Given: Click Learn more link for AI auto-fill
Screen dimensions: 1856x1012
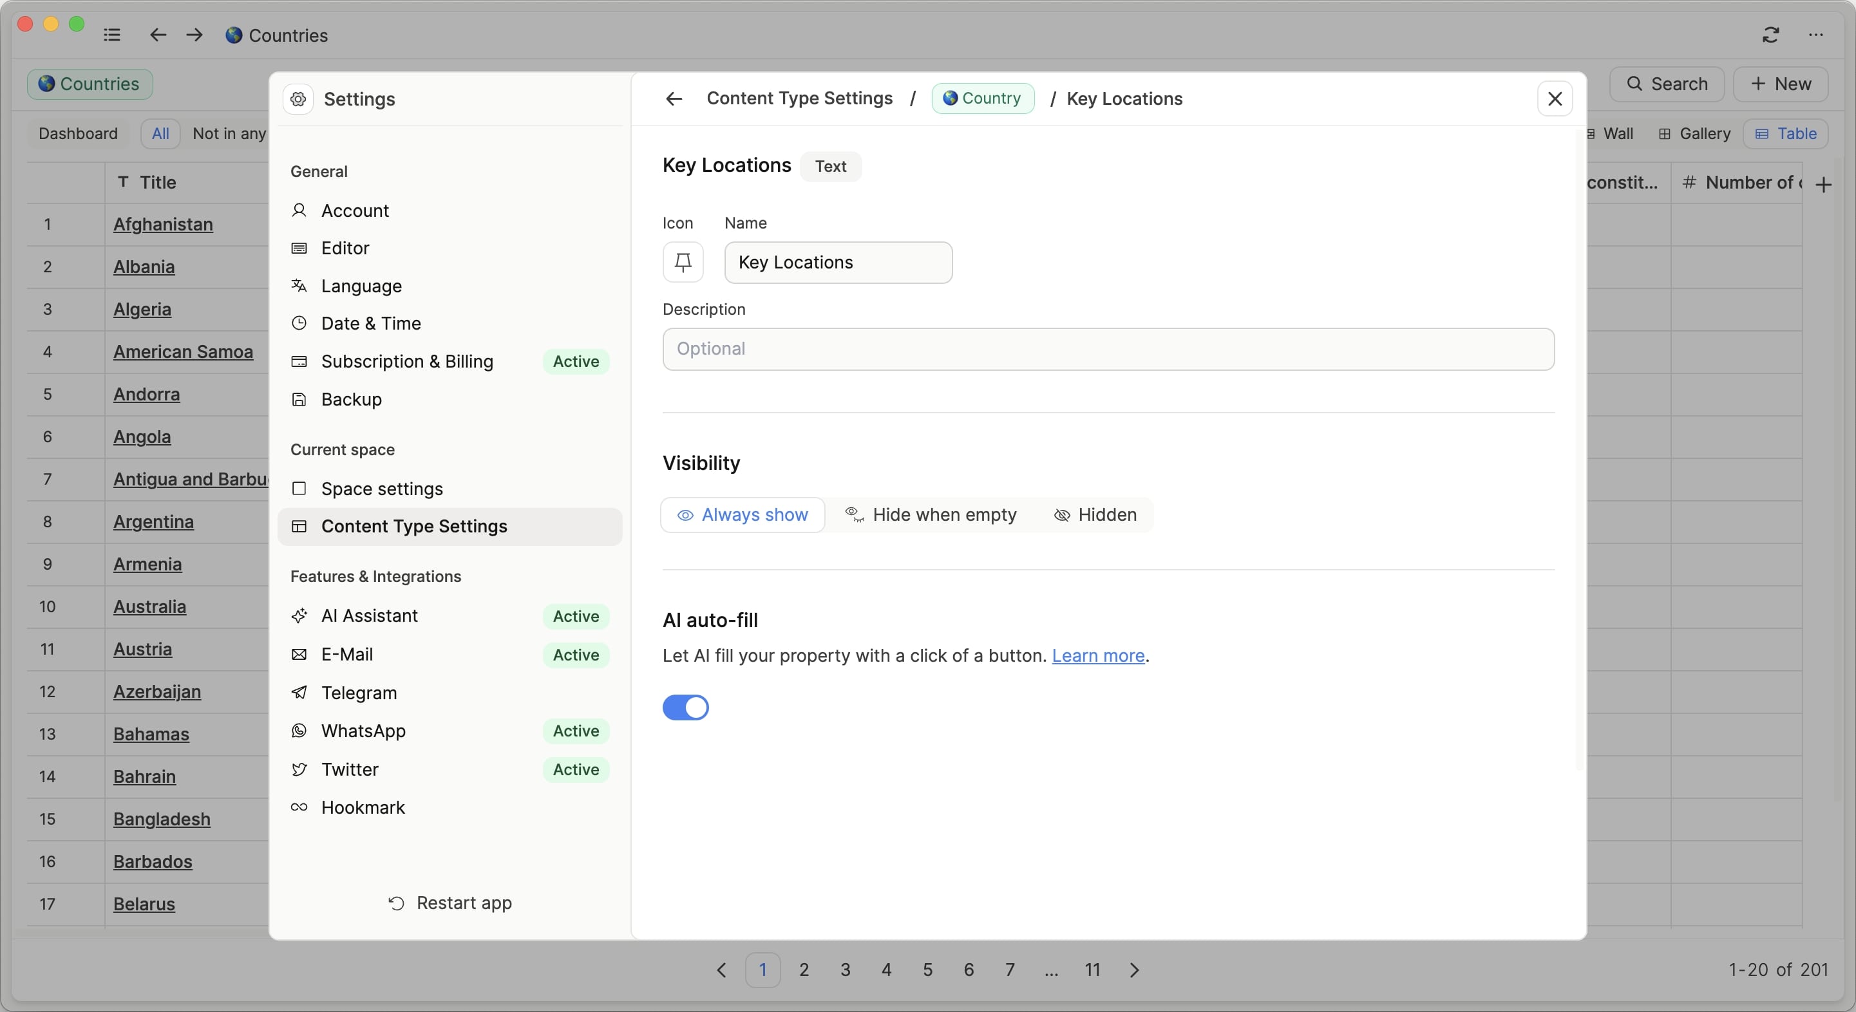Looking at the screenshot, I should (x=1098, y=654).
